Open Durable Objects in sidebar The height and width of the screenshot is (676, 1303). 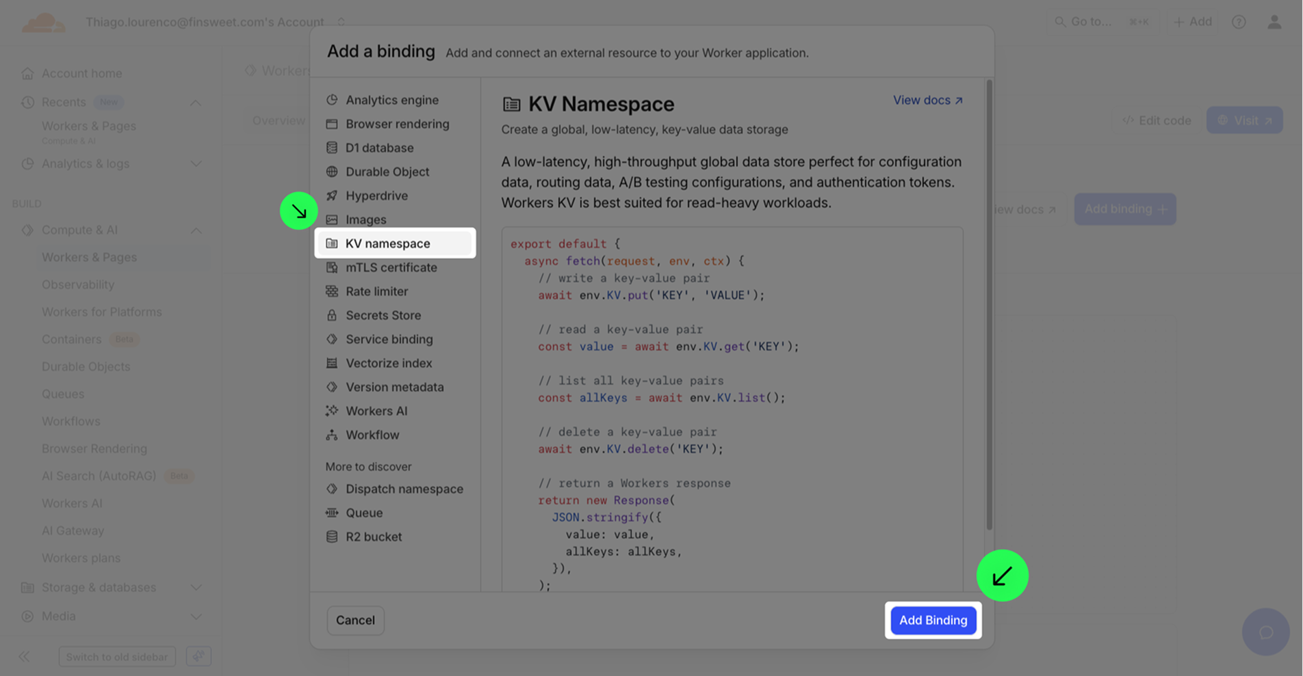coord(86,366)
